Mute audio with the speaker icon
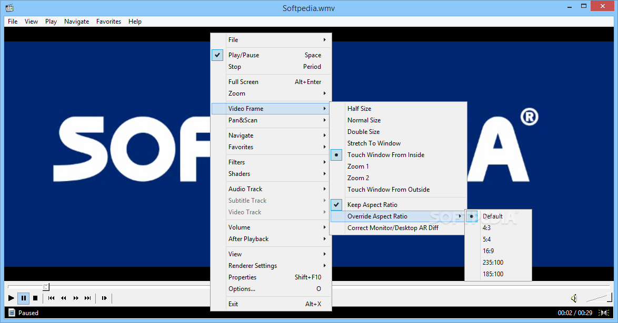The width and height of the screenshot is (618, 323). click(x=574, y=298)
